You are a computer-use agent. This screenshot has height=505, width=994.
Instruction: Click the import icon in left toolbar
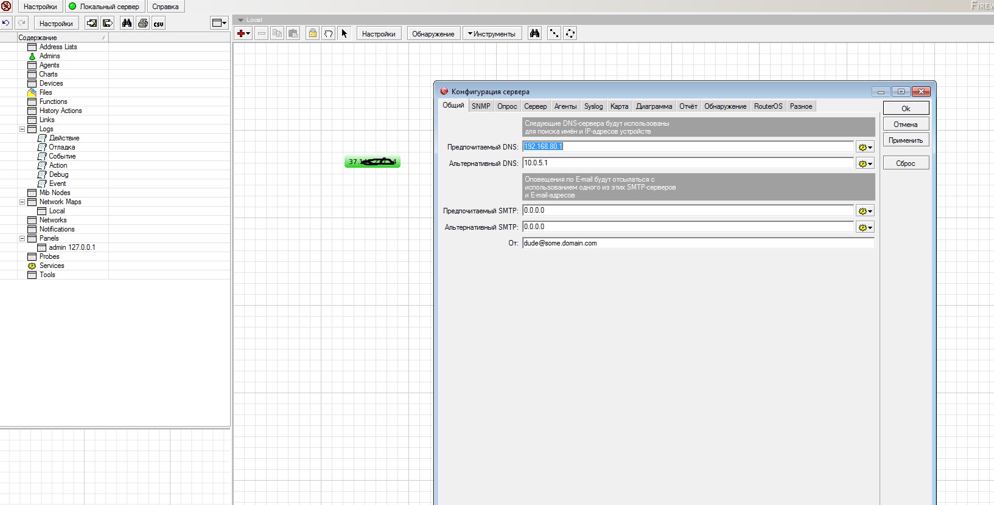[91, 23]
